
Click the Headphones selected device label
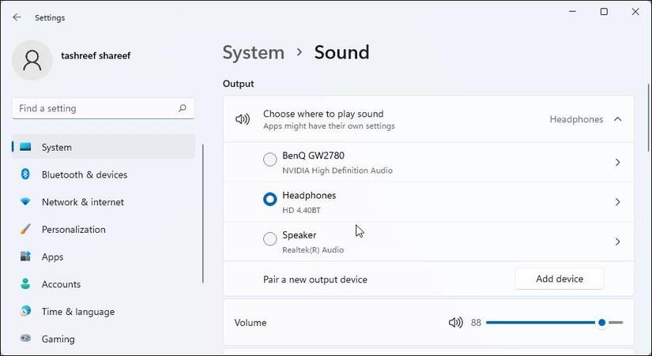click(x=576, y=119)
